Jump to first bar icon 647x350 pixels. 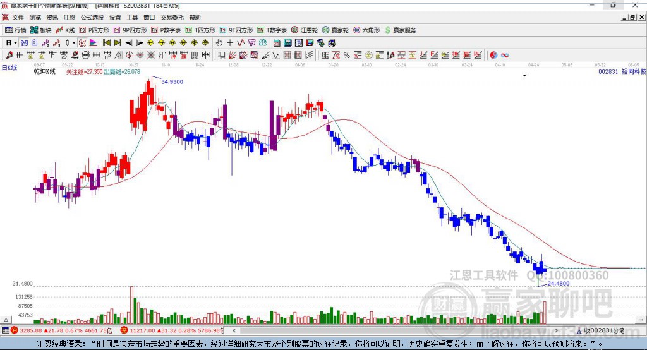(106, 42)
